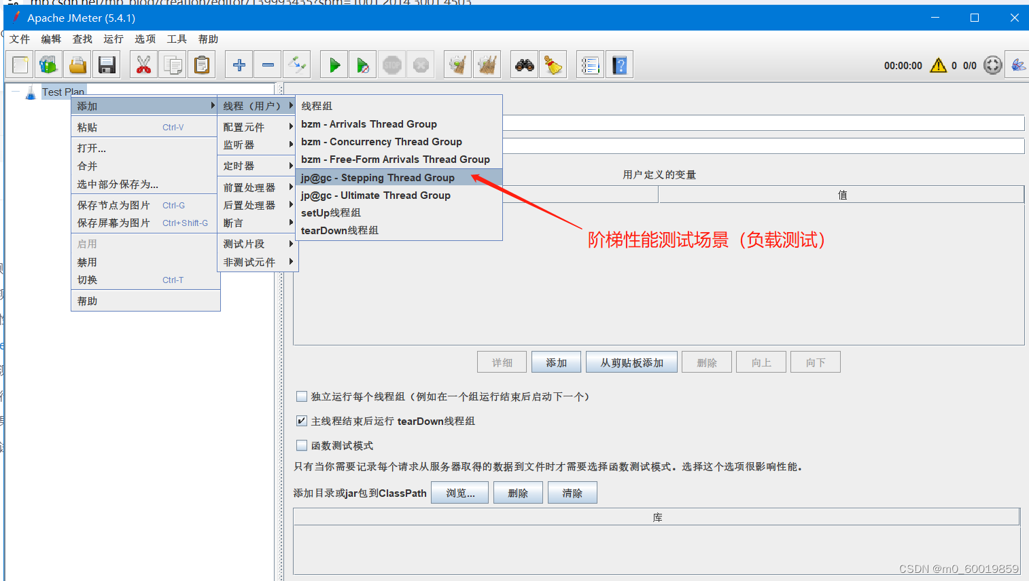Click 详细 button under variables table

click(x=502, y=362)
